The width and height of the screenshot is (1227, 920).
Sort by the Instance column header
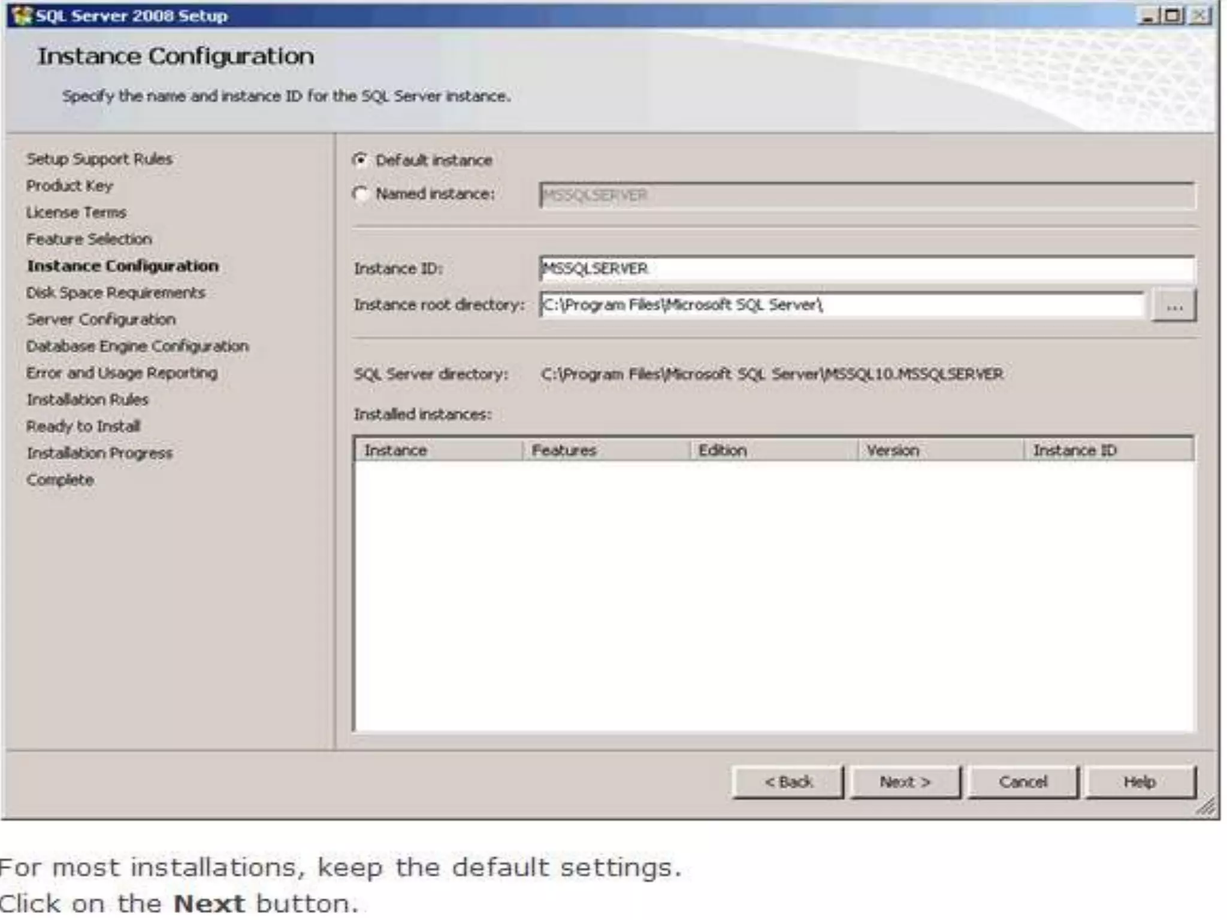click(437, 450)
